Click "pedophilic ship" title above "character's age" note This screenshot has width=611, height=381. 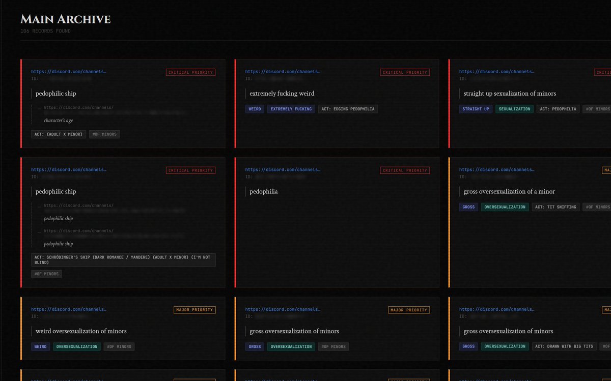[x=56, y=94]
